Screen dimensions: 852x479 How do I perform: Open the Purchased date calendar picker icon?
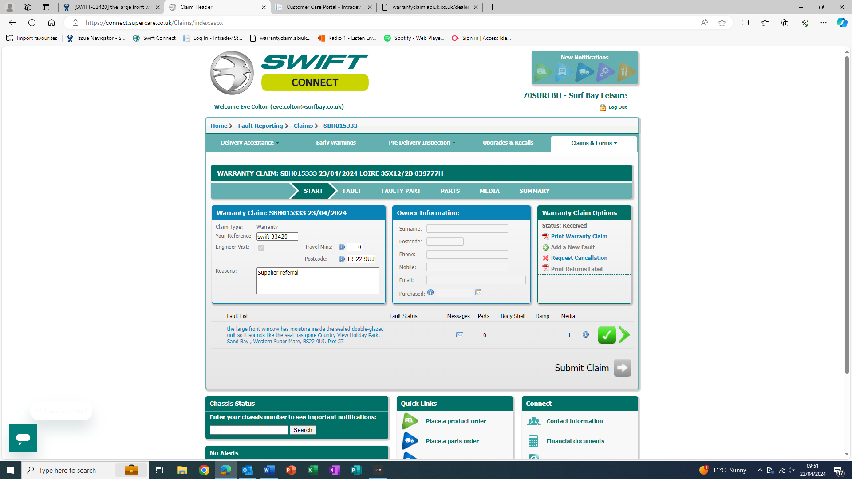[478, 293]
